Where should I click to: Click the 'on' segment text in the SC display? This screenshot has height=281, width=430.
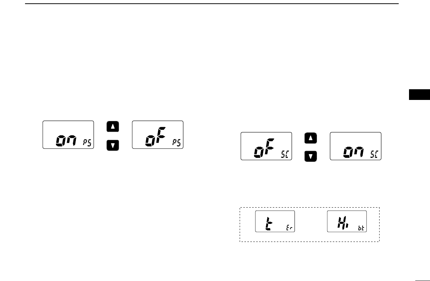pos(354,152)
